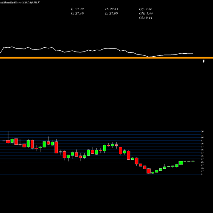
Task: Click the 21 price axis label
Action: [202, 165]
